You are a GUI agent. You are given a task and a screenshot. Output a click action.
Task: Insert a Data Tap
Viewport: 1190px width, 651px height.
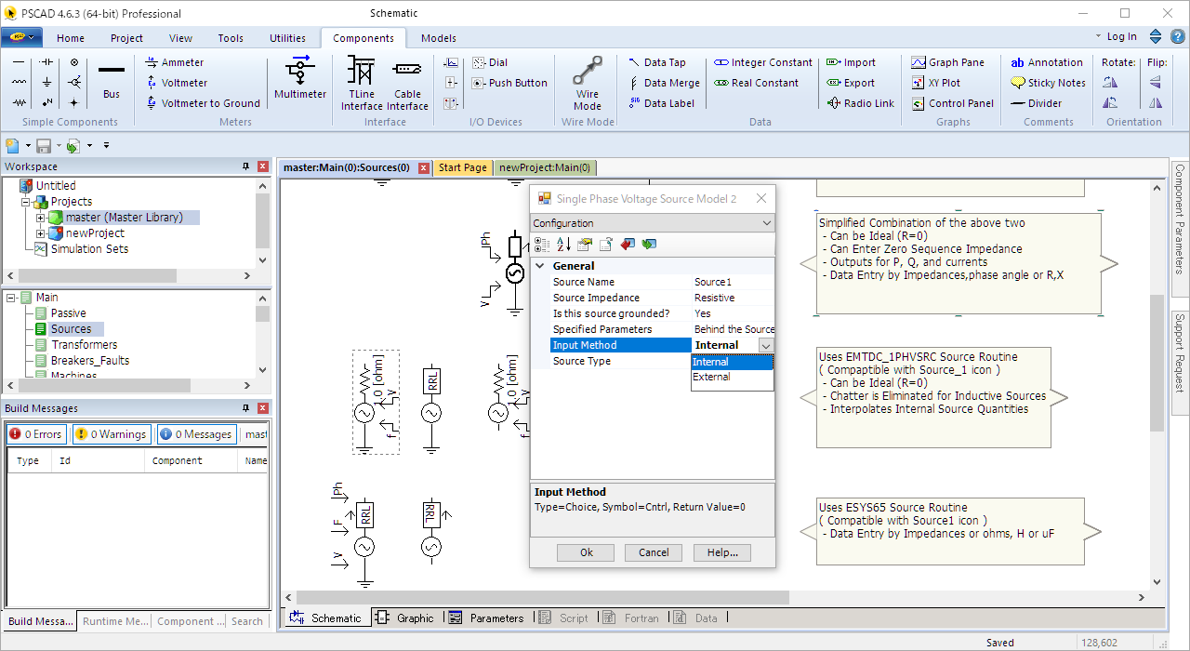pyautogui.click(x=656, y=62)
